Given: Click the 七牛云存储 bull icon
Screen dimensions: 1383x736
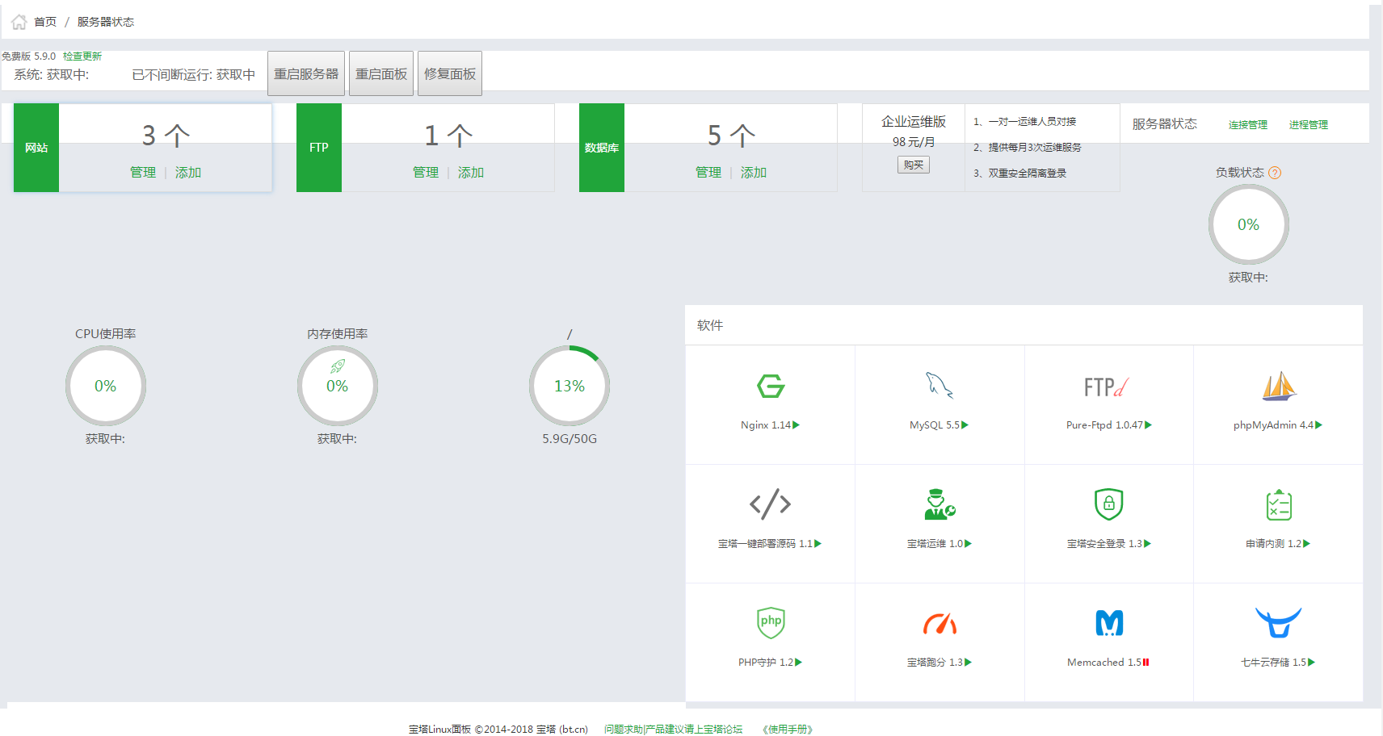Looking at the screenshot, I should (1278, 623).
